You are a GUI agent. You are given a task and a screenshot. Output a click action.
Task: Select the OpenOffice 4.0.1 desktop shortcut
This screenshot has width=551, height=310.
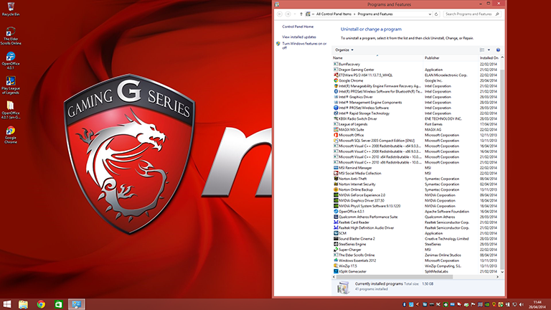click(11, 60)
